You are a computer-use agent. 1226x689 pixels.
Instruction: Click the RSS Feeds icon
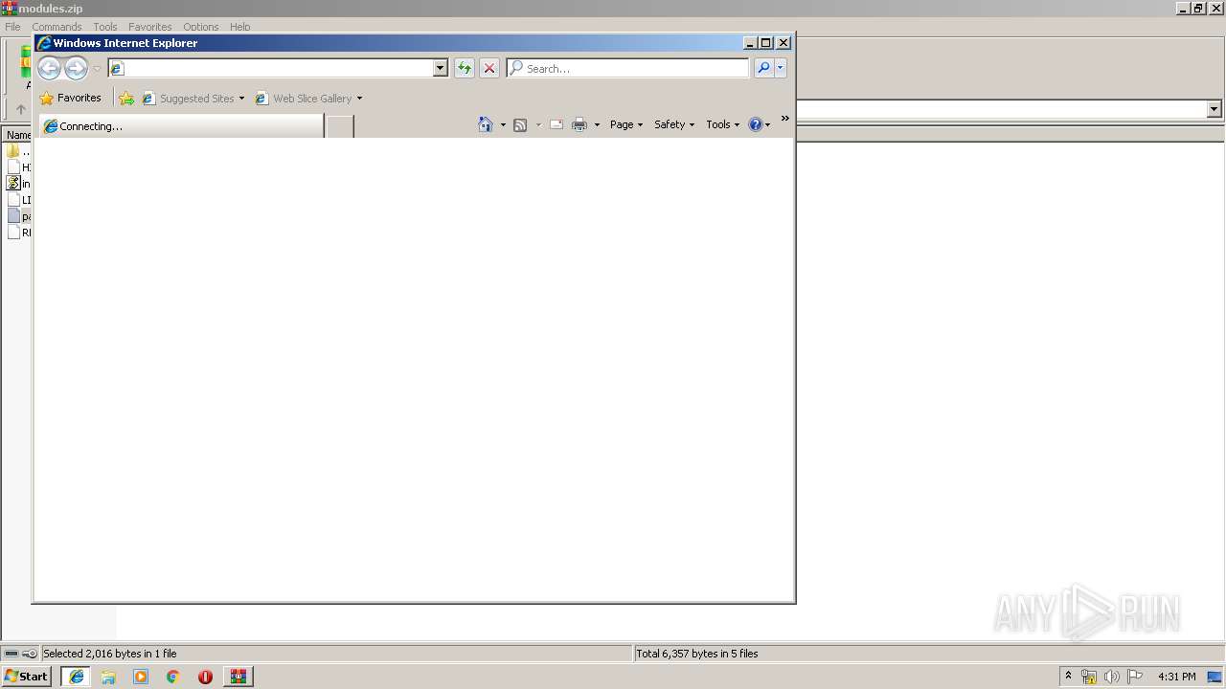click(x=520, y=124)
